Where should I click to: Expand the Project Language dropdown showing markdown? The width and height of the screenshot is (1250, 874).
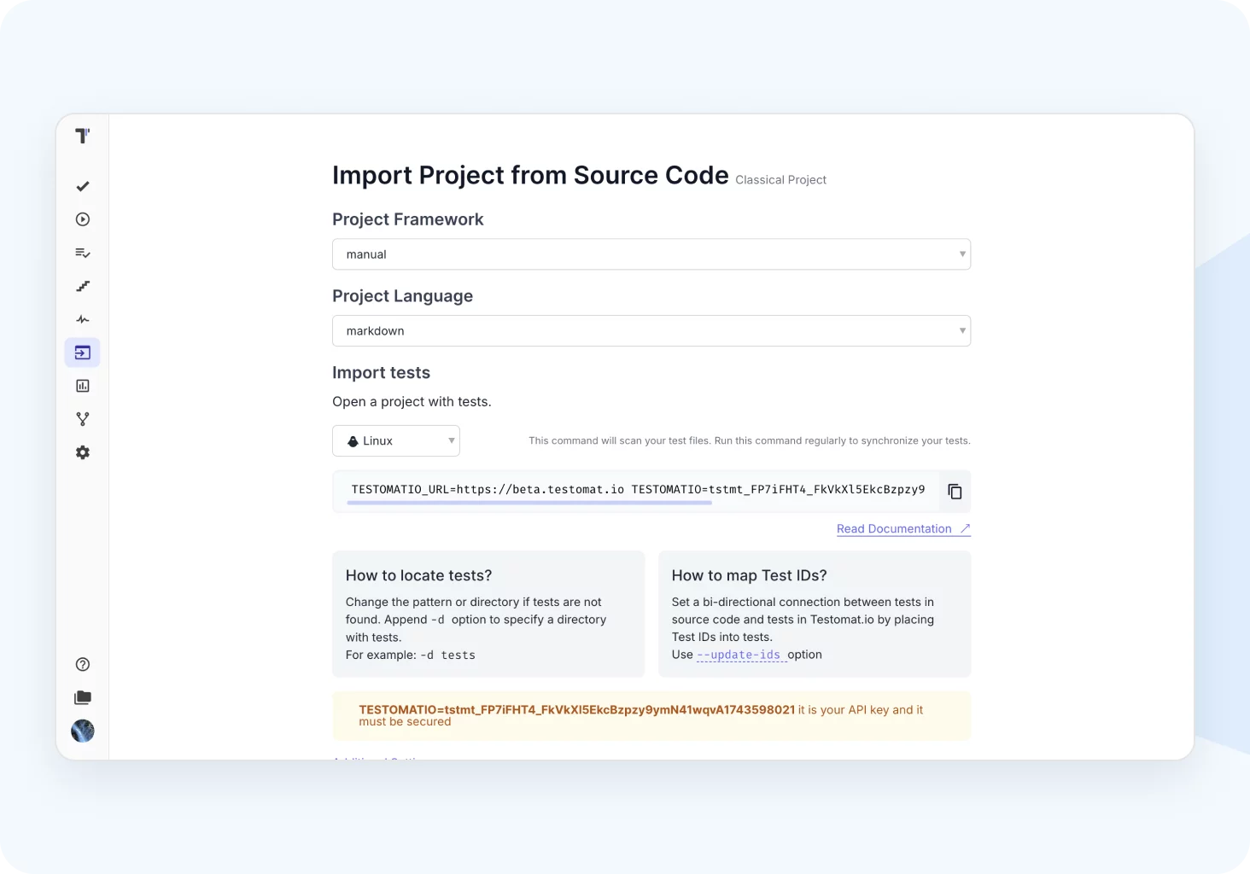coord(651,331)
